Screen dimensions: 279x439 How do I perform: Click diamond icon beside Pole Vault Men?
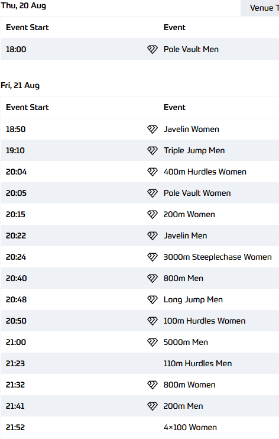tap(153, 50)
